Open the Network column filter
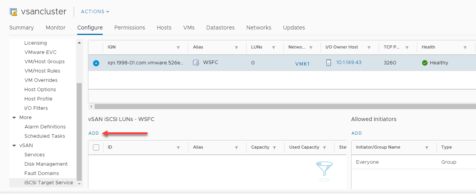 coord(311,47)
